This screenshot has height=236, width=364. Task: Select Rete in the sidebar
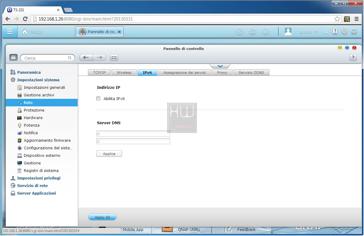point(42,103)
